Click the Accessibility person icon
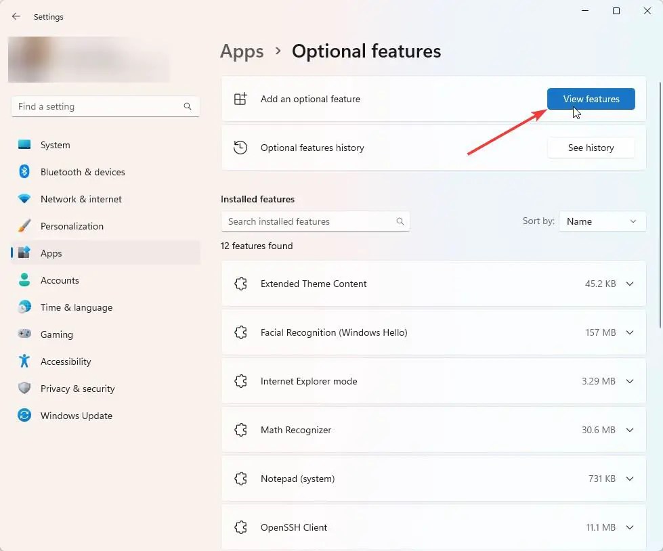 click(24, 361)
